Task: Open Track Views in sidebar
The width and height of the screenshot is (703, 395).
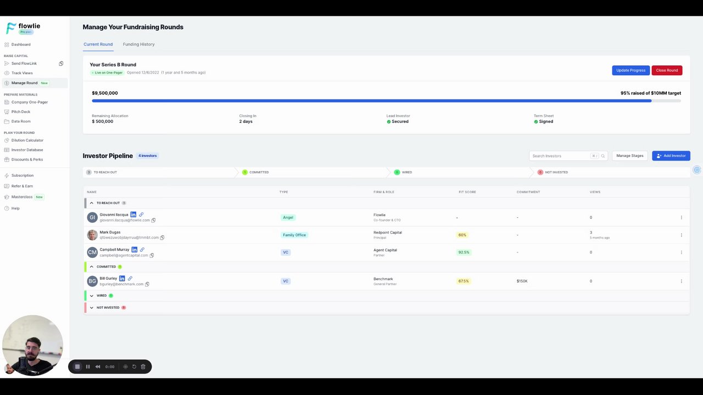Action: click(x=22, y=73)
